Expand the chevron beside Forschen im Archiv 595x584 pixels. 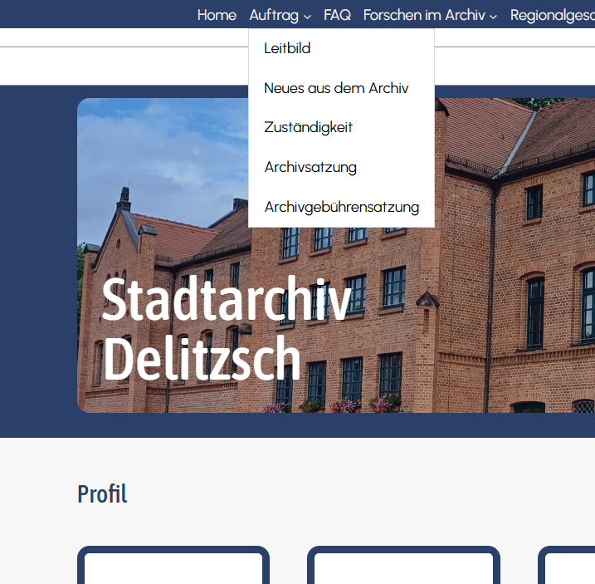point(493,16)
